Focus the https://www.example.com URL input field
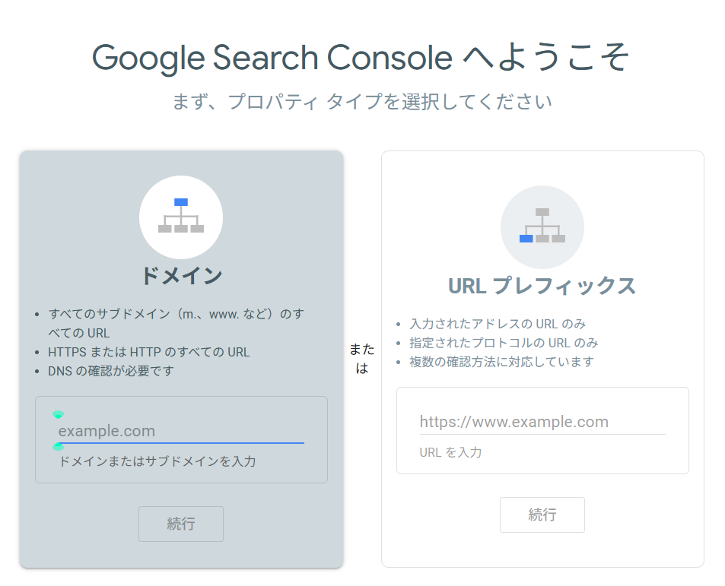The image size is (725, 586). click(x=542, y=422)
